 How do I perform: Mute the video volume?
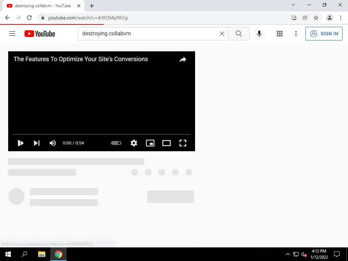[53, 143]
